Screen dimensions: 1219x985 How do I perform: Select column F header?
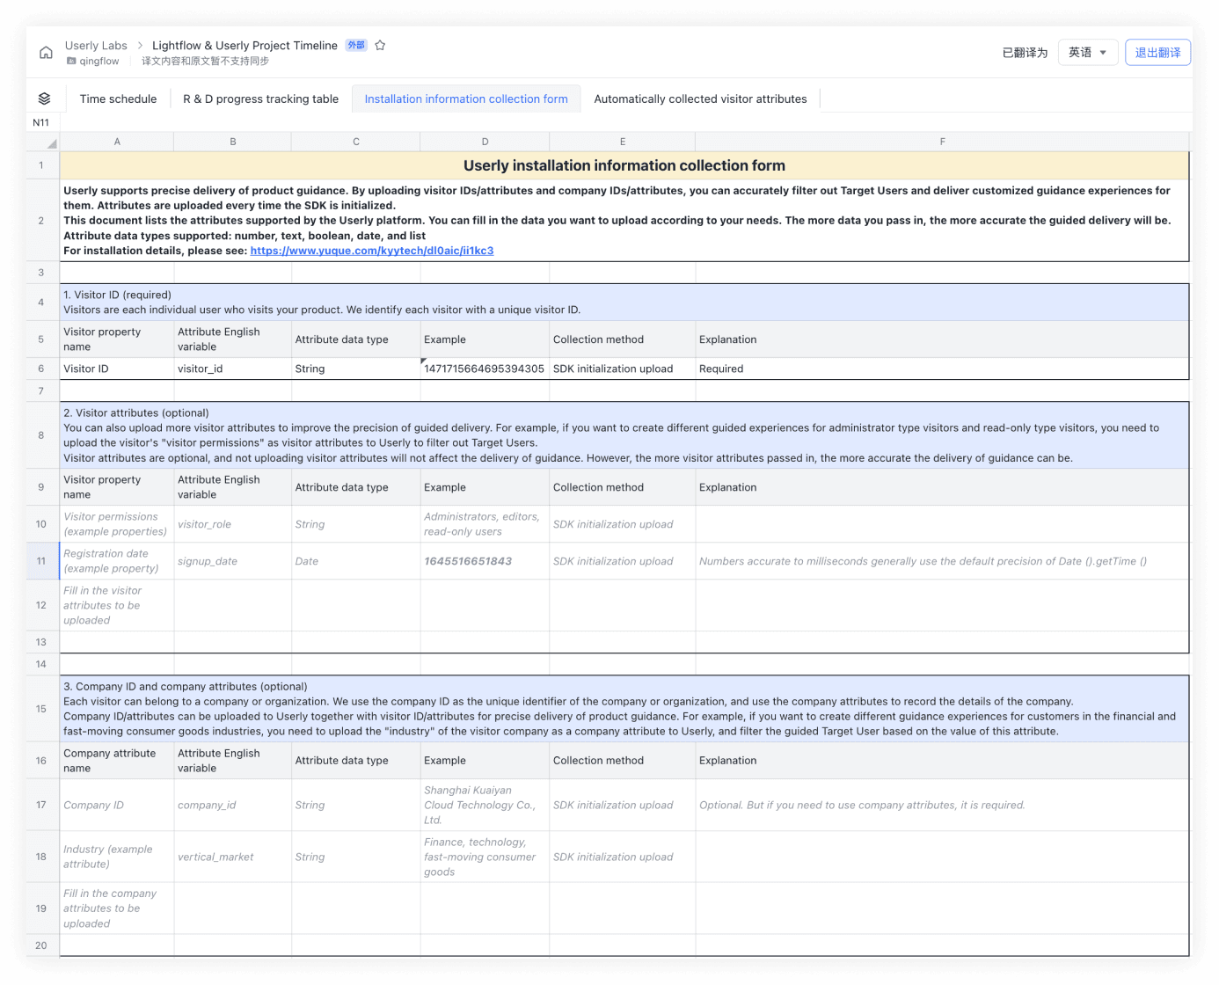point(942,142)
